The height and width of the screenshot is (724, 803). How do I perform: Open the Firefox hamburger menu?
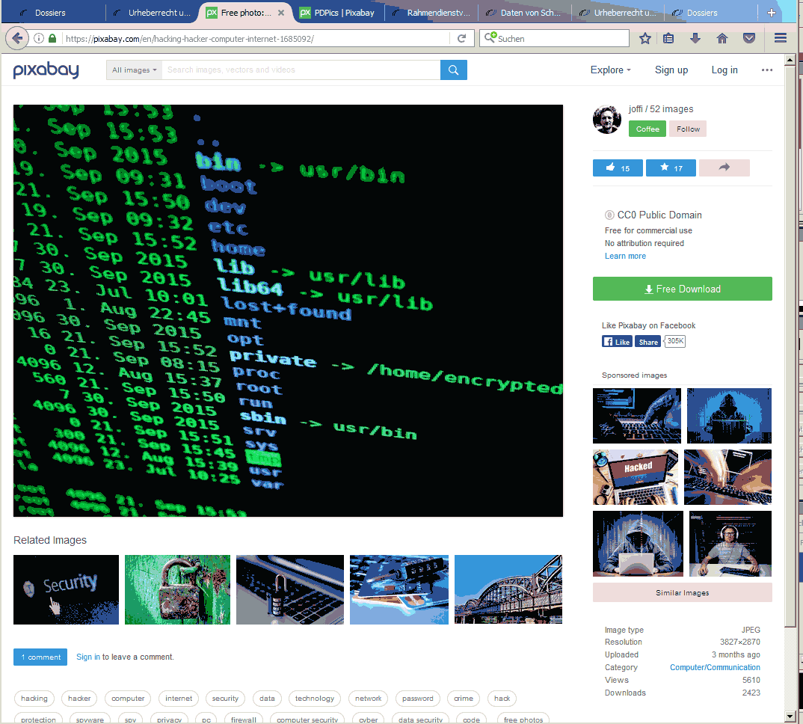[x=781, y=38]
